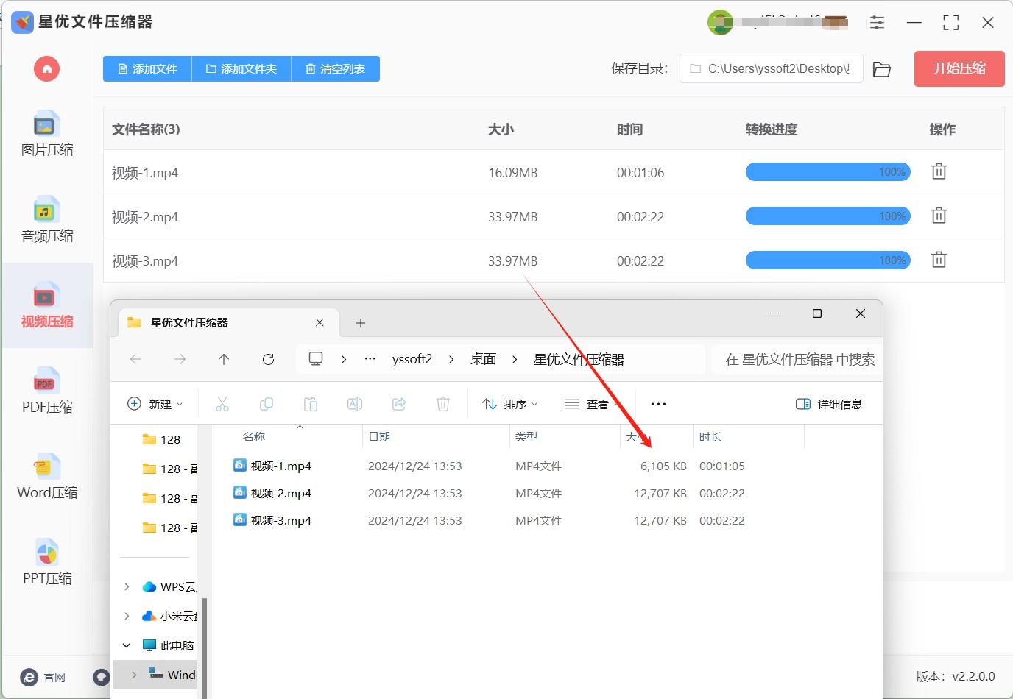
Task: Add a new Explorer tab
Action: (x=360, y=323)
